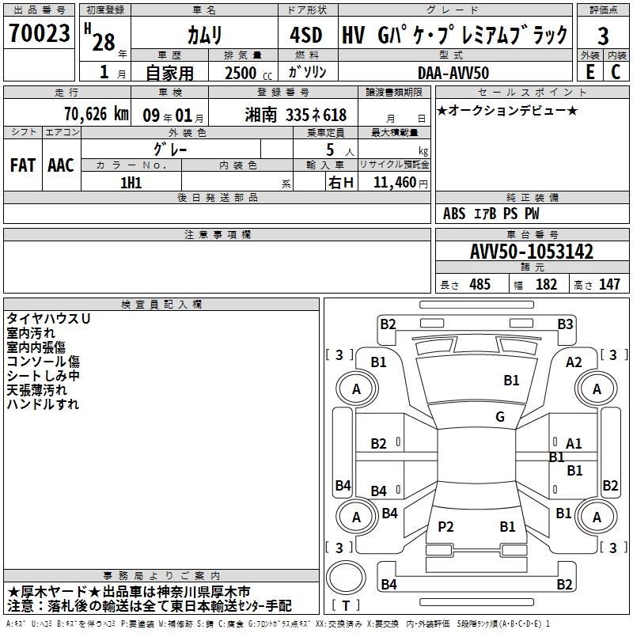Click the equipment list ABS エアB PS PW
Viewport: 633px width, 633px height.
coord(491,214)
